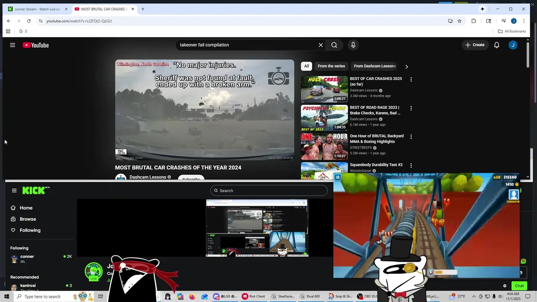Open the YouTube hamburger guide menu

[x=13, y=45]
